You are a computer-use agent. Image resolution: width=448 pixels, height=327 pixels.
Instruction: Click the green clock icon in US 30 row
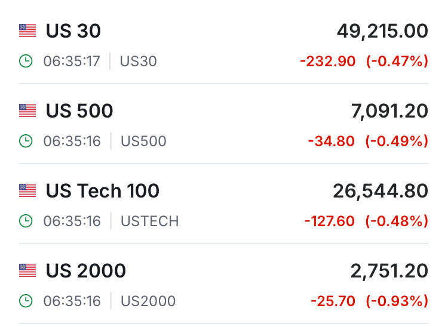point(26,61)
